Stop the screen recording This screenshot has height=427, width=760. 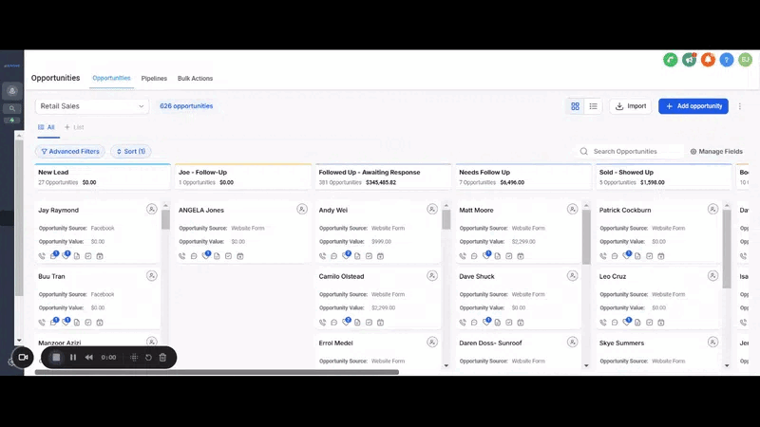(x=56, y=358)
